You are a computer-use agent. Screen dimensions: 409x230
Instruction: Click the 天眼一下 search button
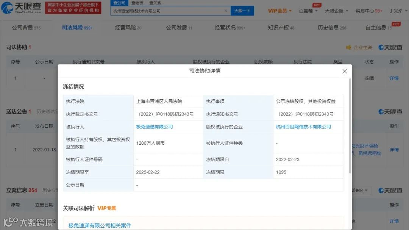pos(242,11)
